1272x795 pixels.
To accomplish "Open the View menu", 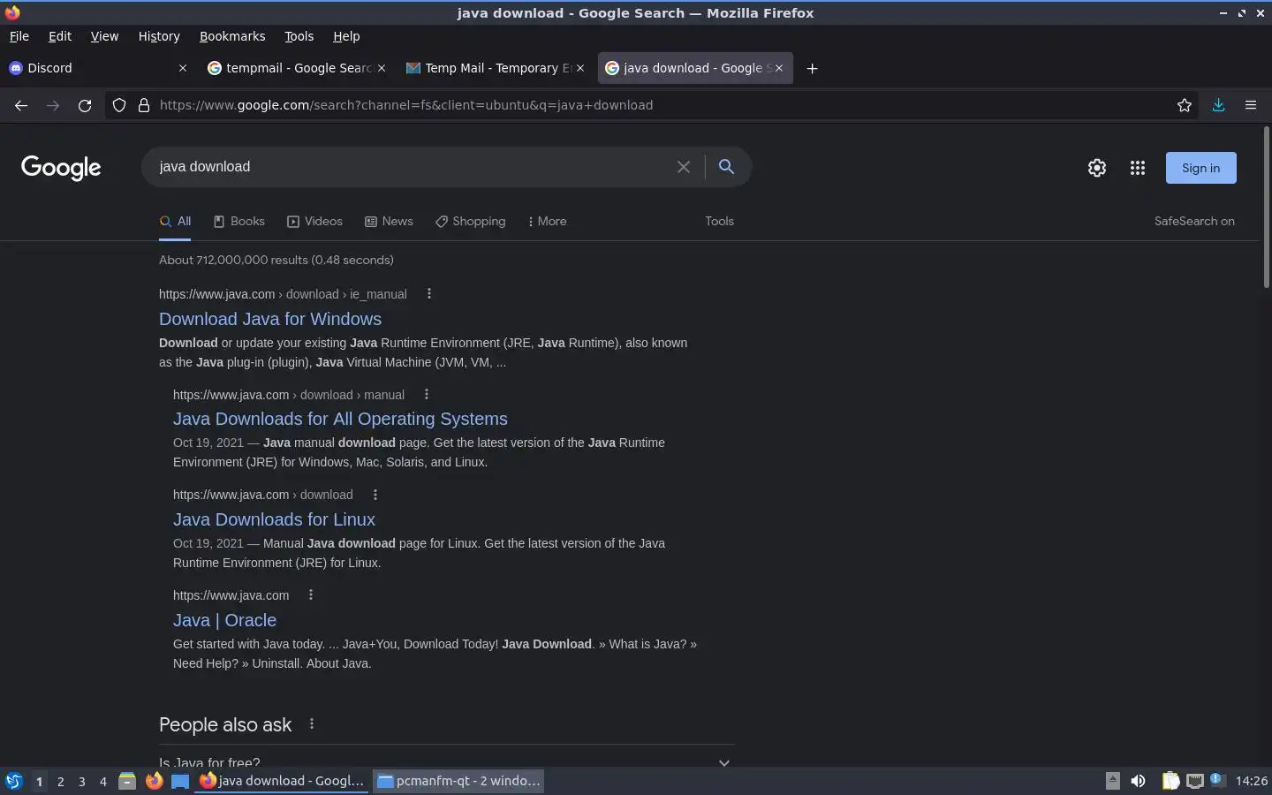I will pos(104,36).
